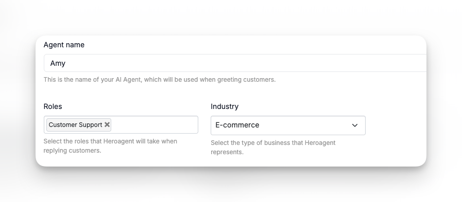Click 'represents.' text under Industry
This screenshot has height=202, width=462.
pyautogui.click(x=227, y=152)
